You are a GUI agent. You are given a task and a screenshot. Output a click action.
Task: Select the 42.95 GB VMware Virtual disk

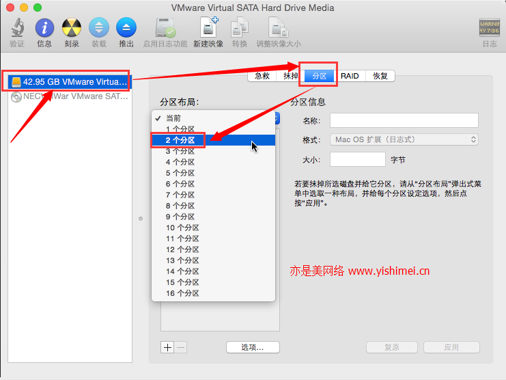(x=70, y=82)
